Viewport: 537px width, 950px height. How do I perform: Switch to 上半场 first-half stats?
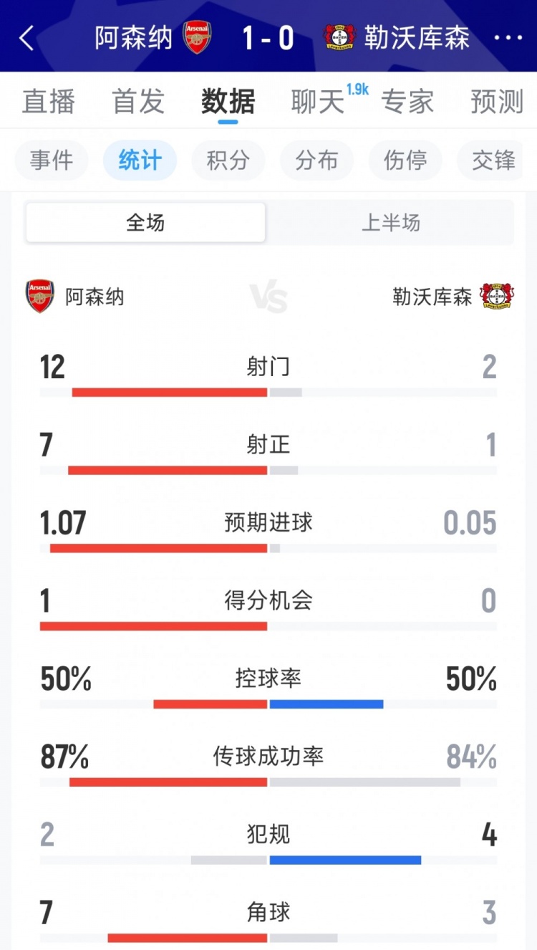pos(391,223)
